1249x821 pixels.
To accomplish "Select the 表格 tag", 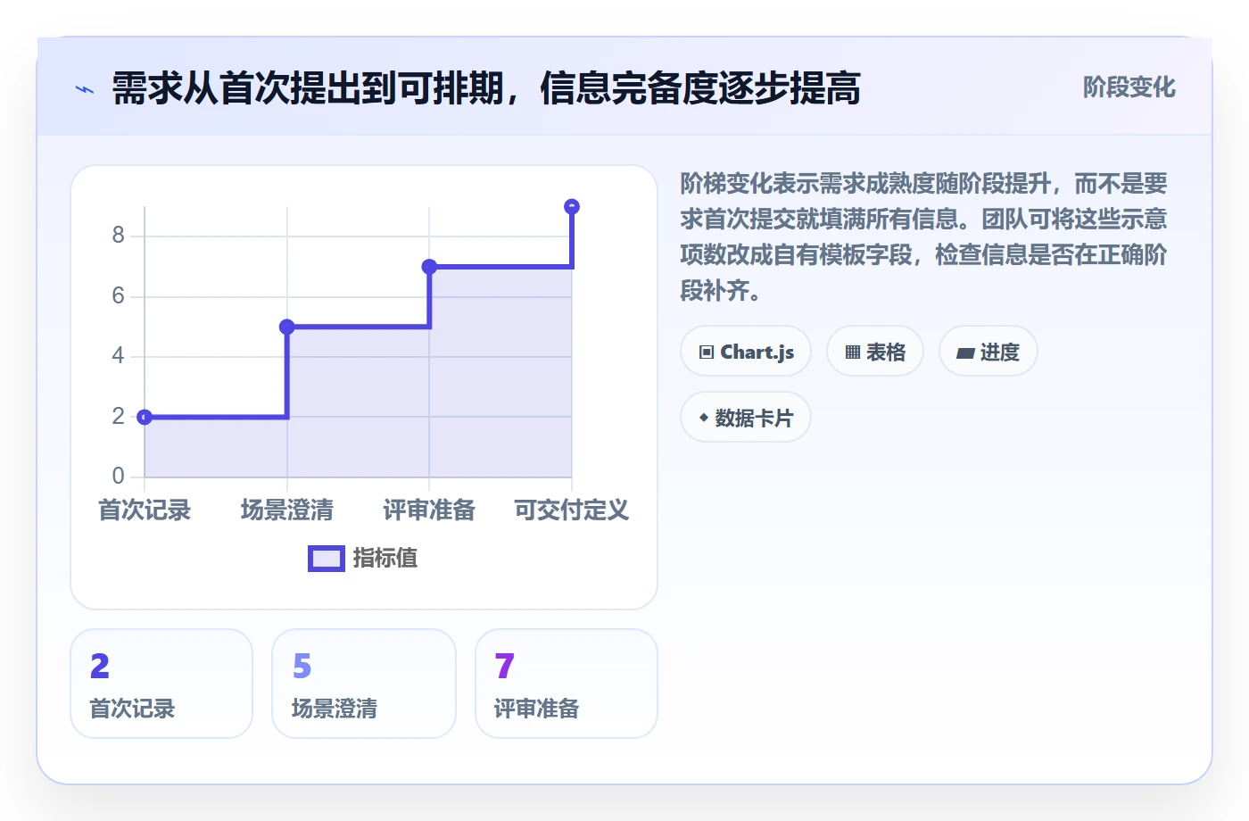I will click(x=875, y=352).
